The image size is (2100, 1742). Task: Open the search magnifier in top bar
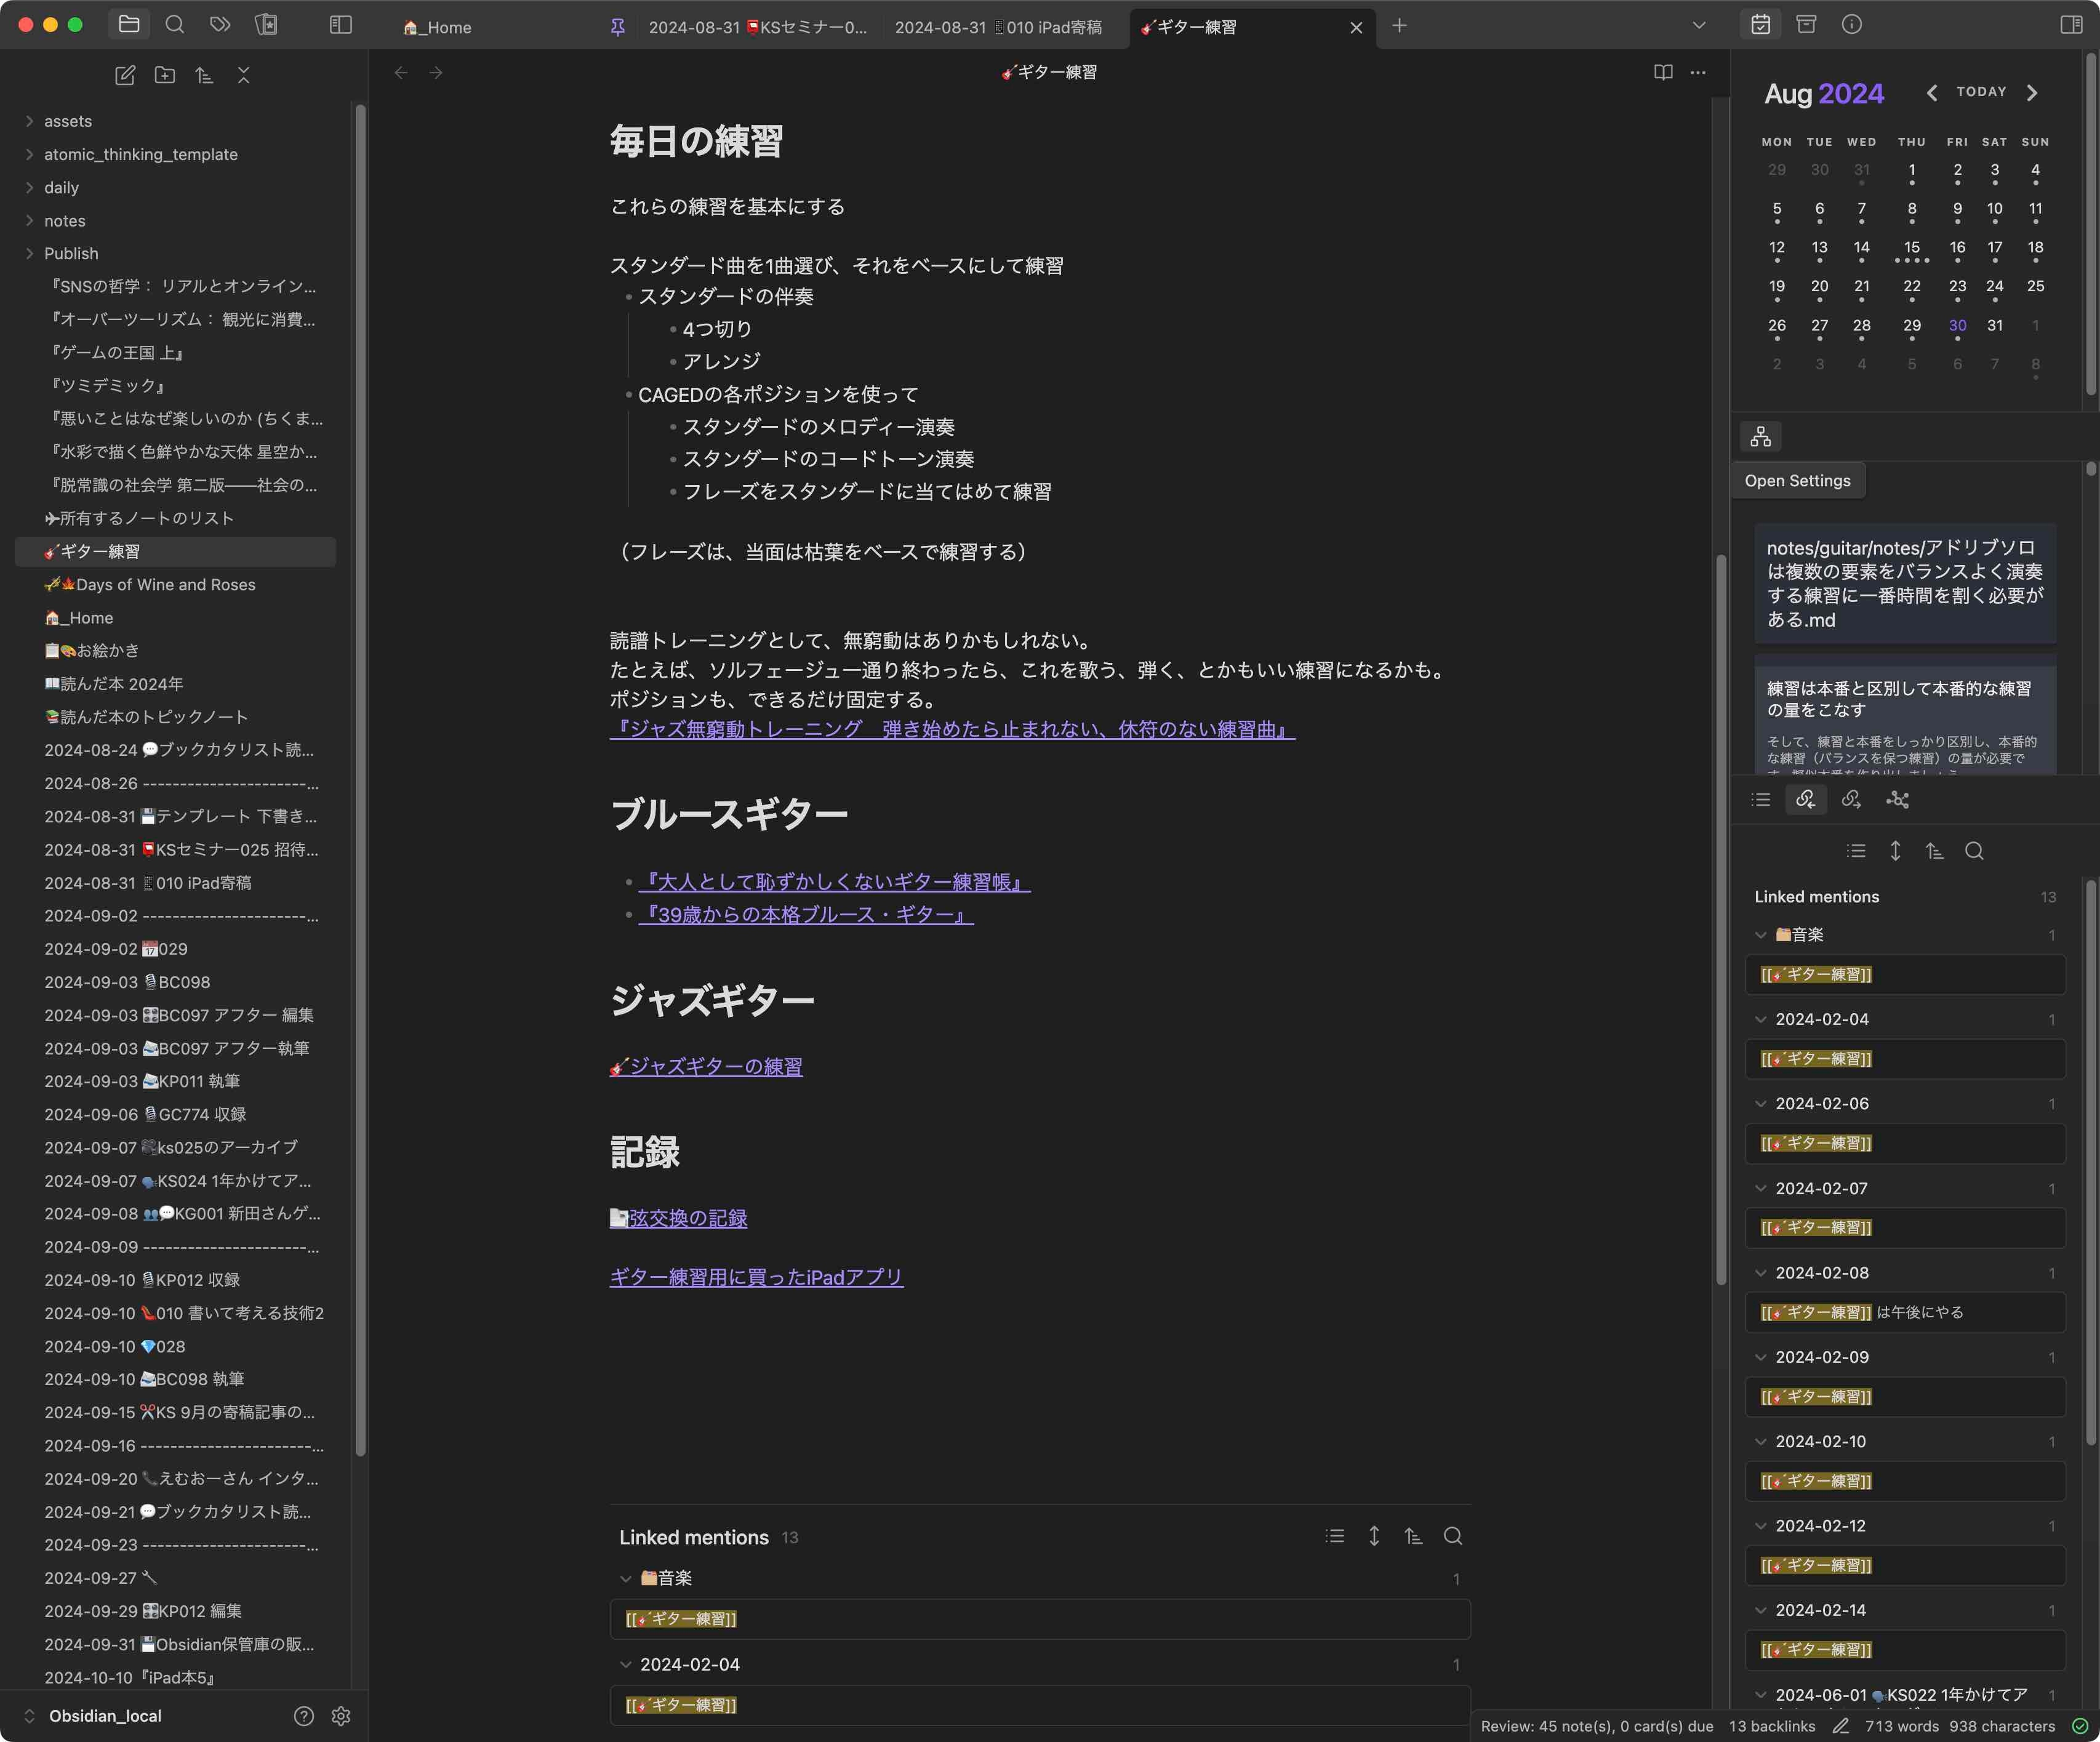point(175,25)
